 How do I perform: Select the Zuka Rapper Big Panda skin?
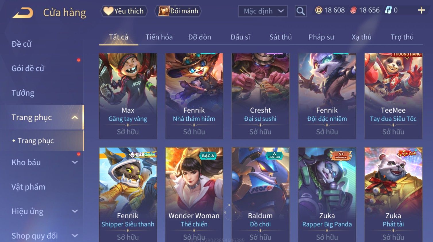(327, 195)
